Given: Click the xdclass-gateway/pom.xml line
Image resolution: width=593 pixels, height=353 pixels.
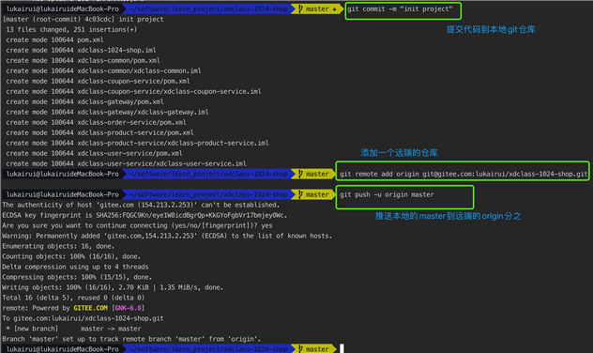Looking at the screenshot, I should pos(84,101).
